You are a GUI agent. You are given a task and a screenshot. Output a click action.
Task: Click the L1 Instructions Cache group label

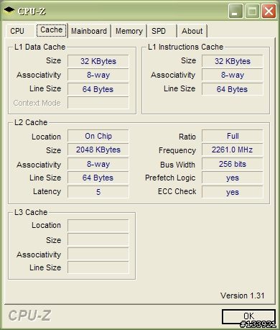click(x=185, y=47)
